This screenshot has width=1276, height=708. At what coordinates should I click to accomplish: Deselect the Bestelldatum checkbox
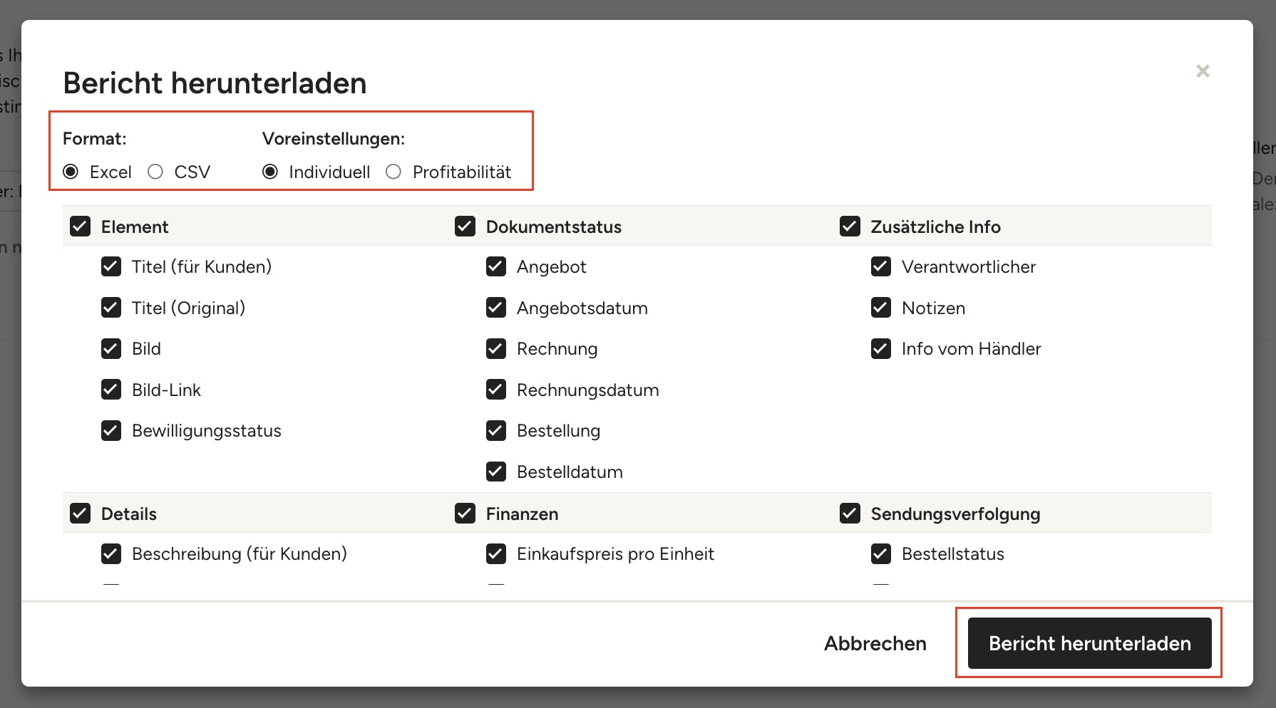[496, 472]
